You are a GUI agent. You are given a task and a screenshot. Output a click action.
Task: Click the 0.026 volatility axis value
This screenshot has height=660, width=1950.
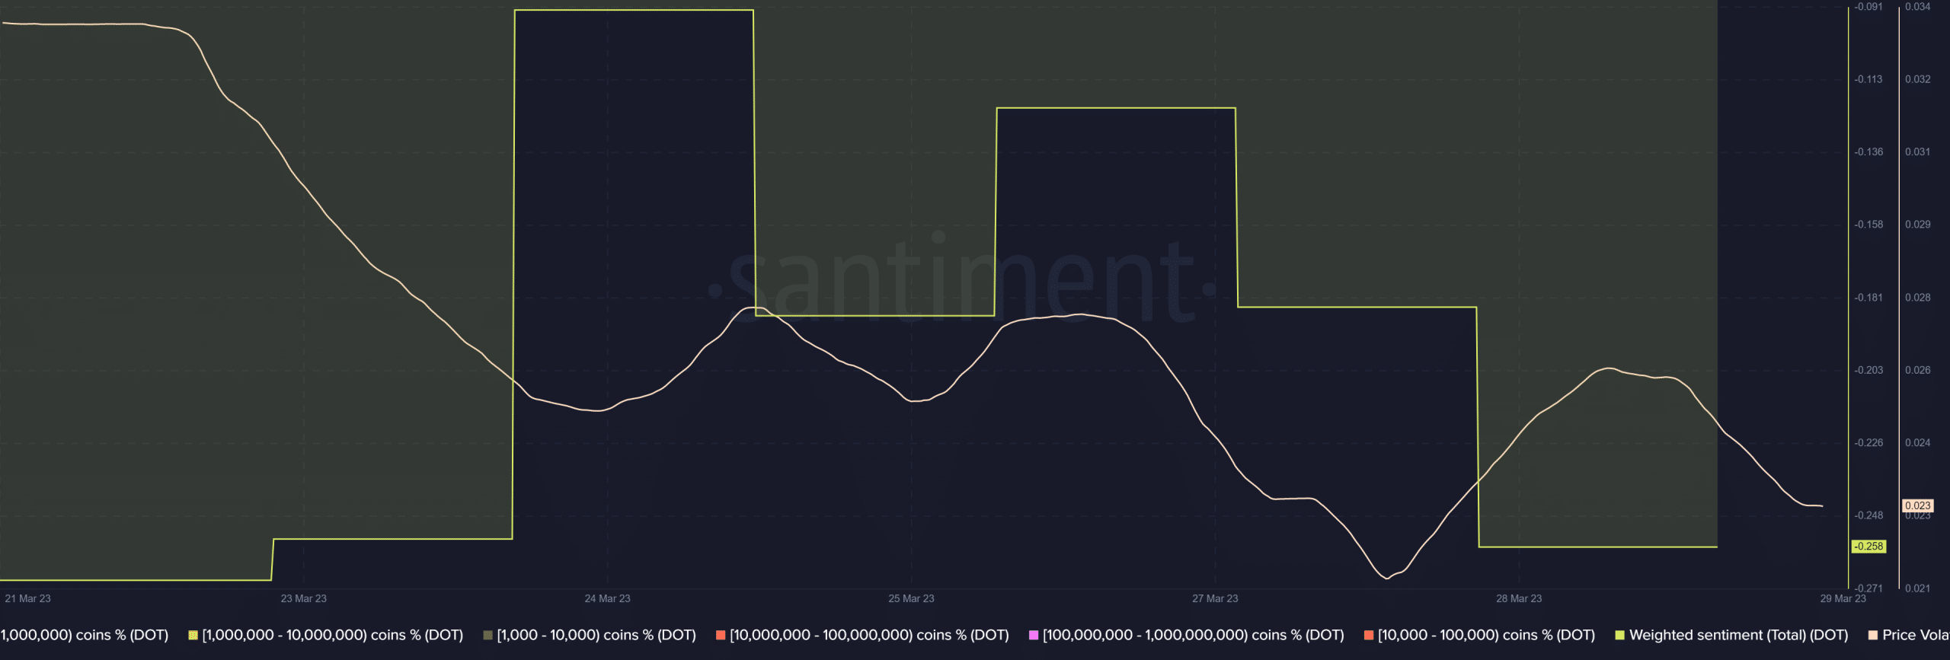(x=1918, y=370)
